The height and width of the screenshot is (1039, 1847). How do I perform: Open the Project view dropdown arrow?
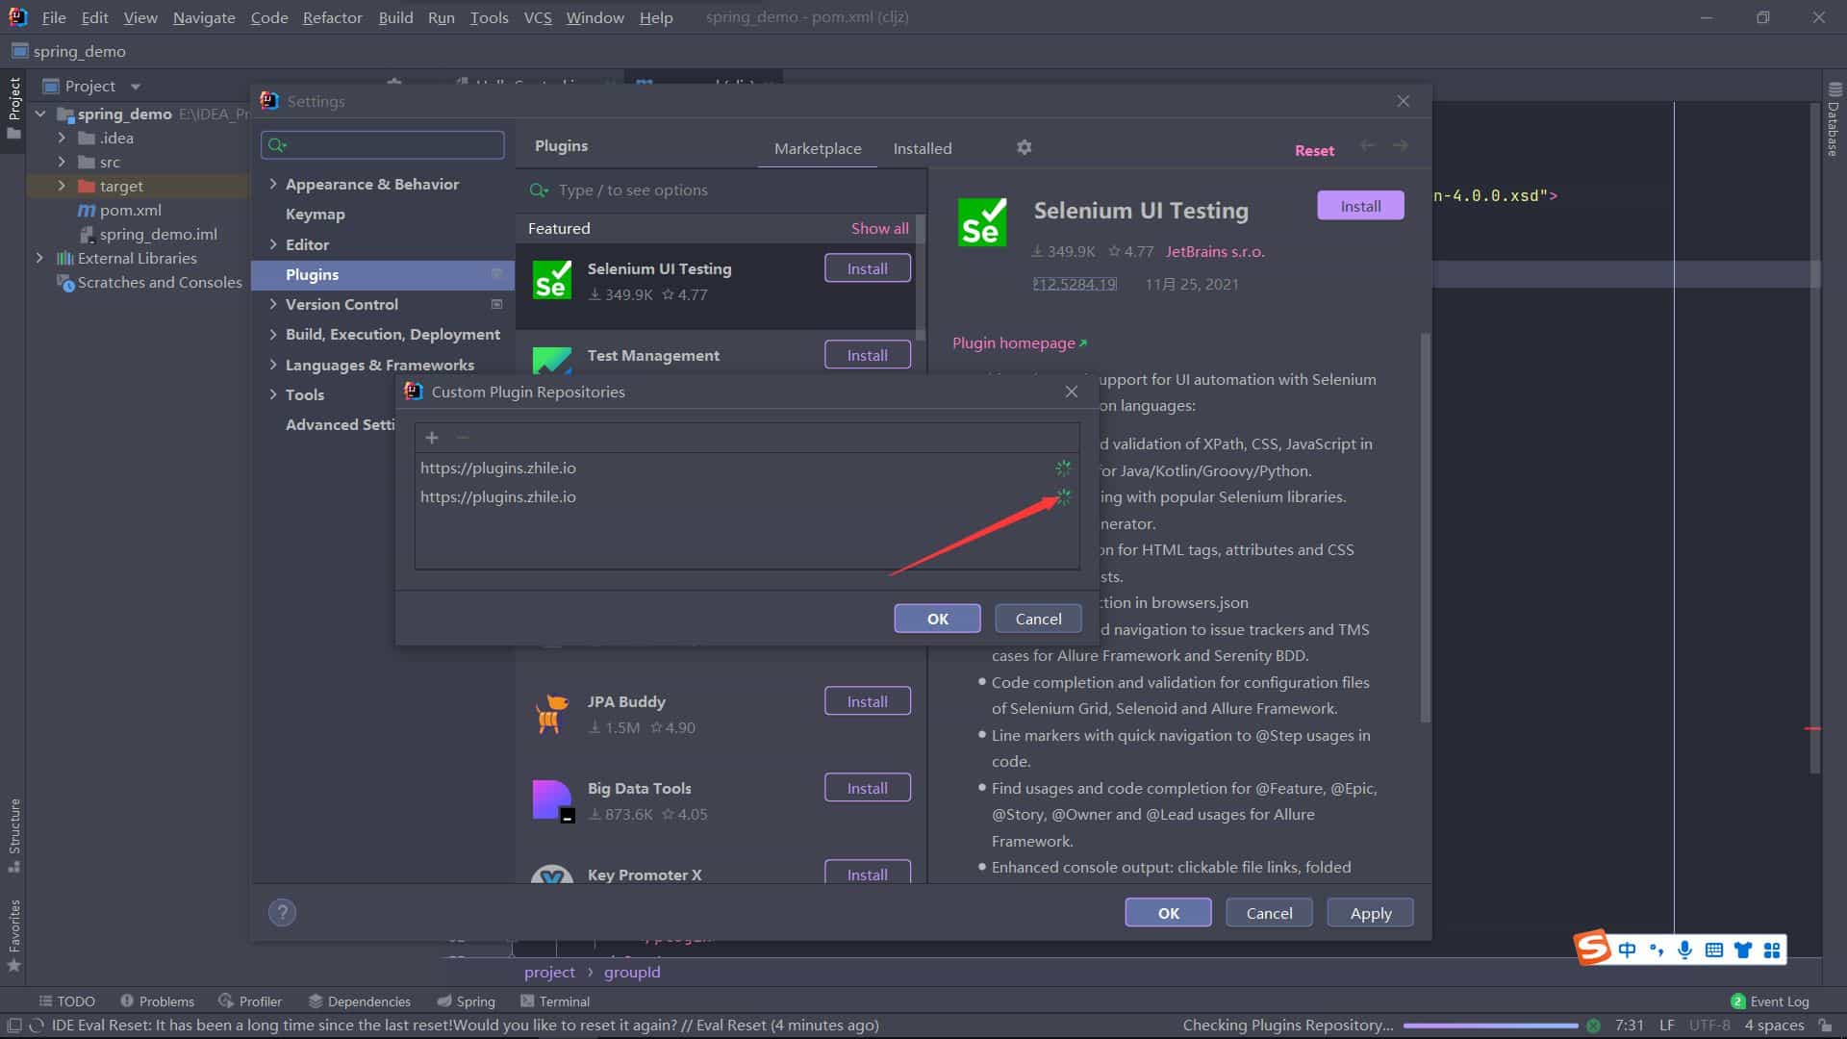point(136,87)
